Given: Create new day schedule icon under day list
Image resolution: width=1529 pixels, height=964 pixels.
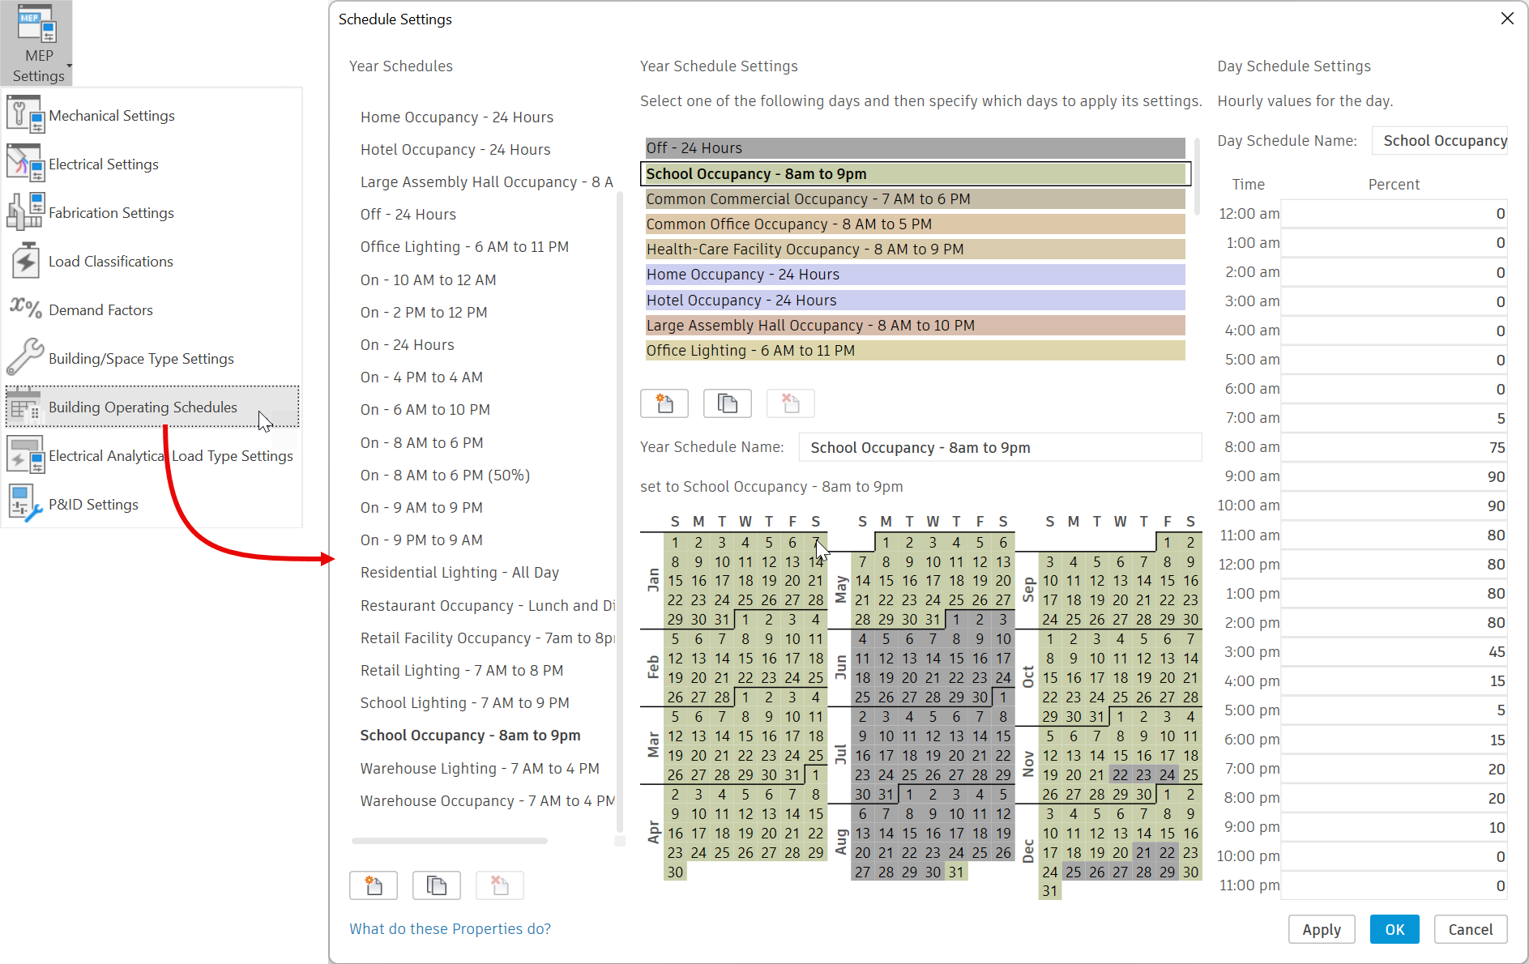Looking at the screenshot, I should [664, 403].
